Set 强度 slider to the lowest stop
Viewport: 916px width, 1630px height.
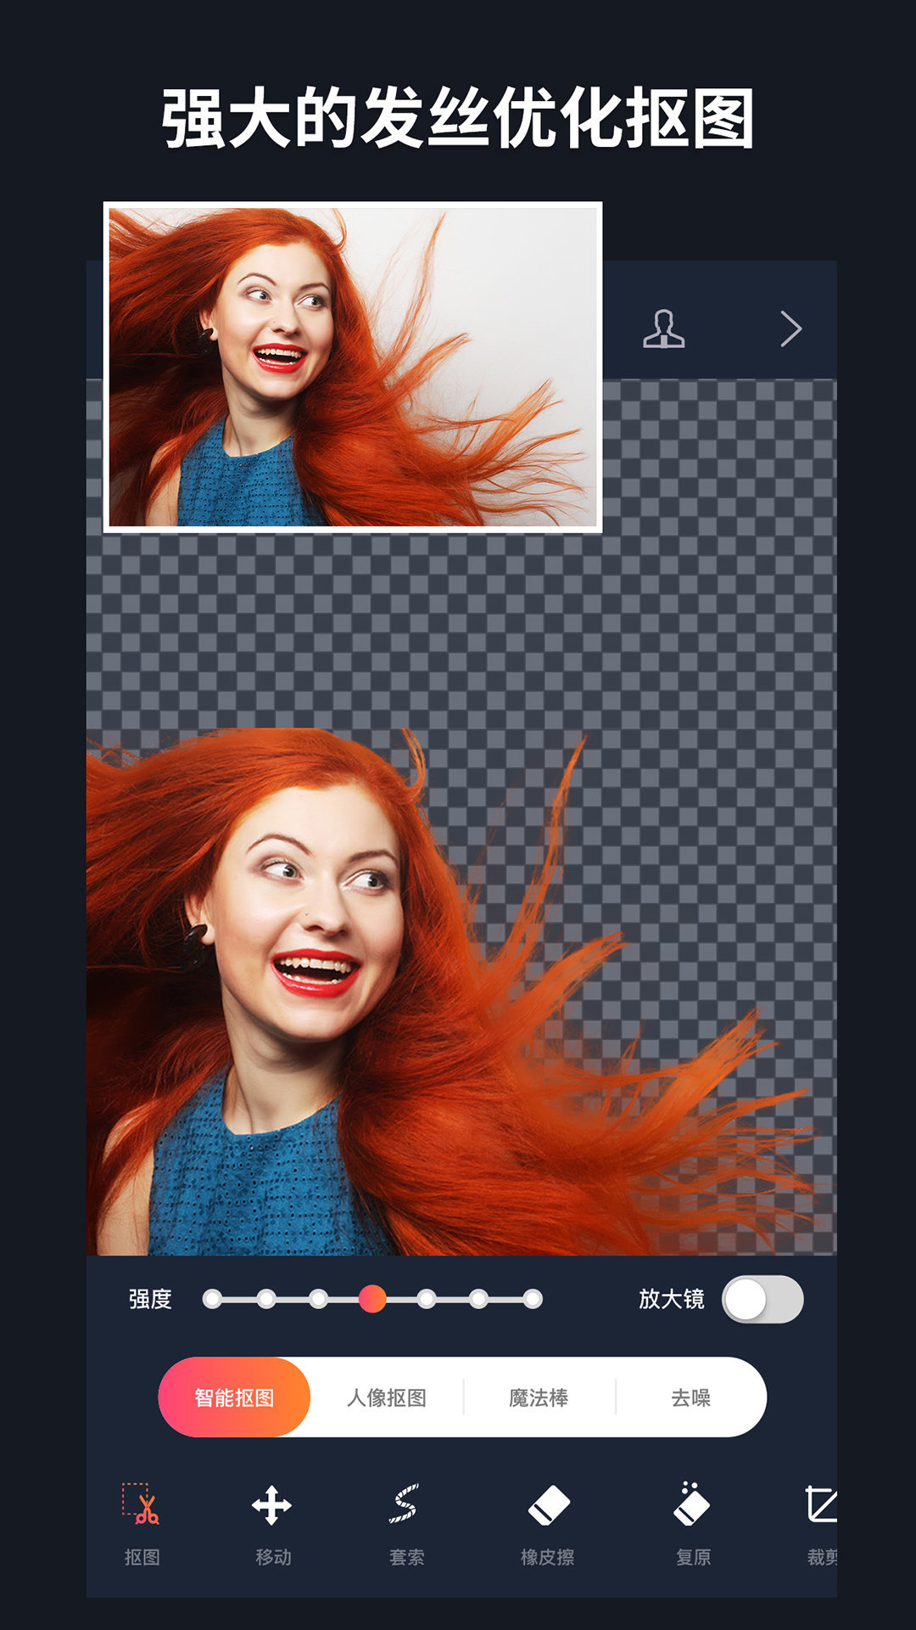[x=213, y=1299]
